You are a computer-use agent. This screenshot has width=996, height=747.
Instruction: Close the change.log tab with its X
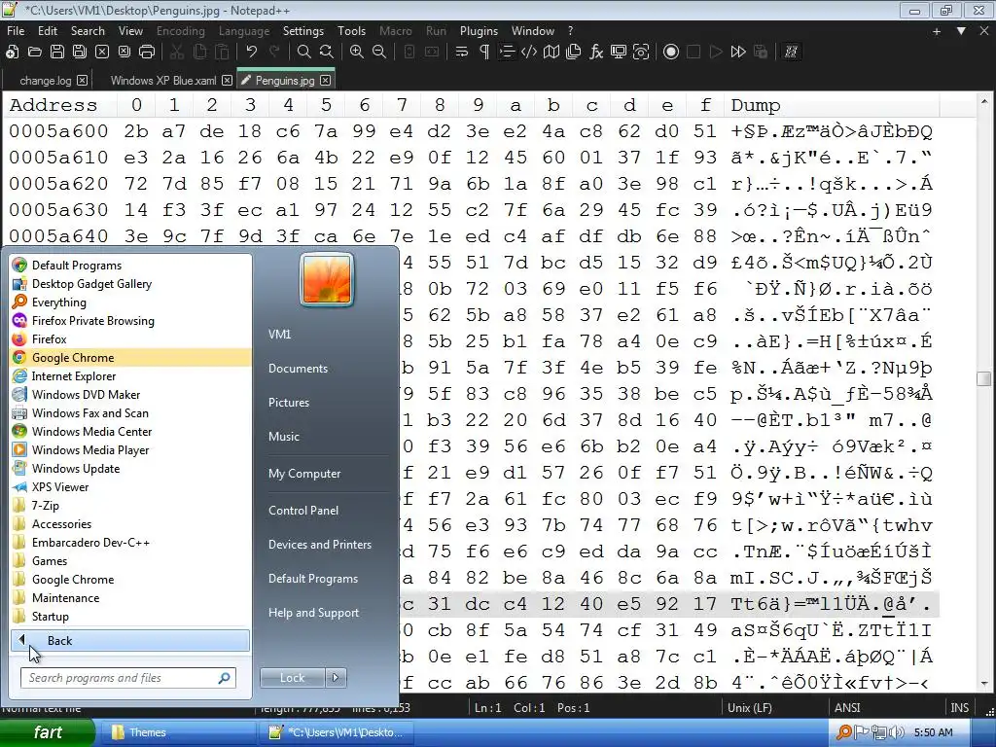pos(82,81)
